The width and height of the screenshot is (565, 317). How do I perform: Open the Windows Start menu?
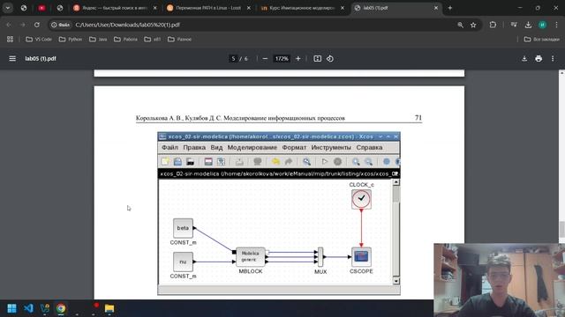pyautogui.click(x=11, y=308)
